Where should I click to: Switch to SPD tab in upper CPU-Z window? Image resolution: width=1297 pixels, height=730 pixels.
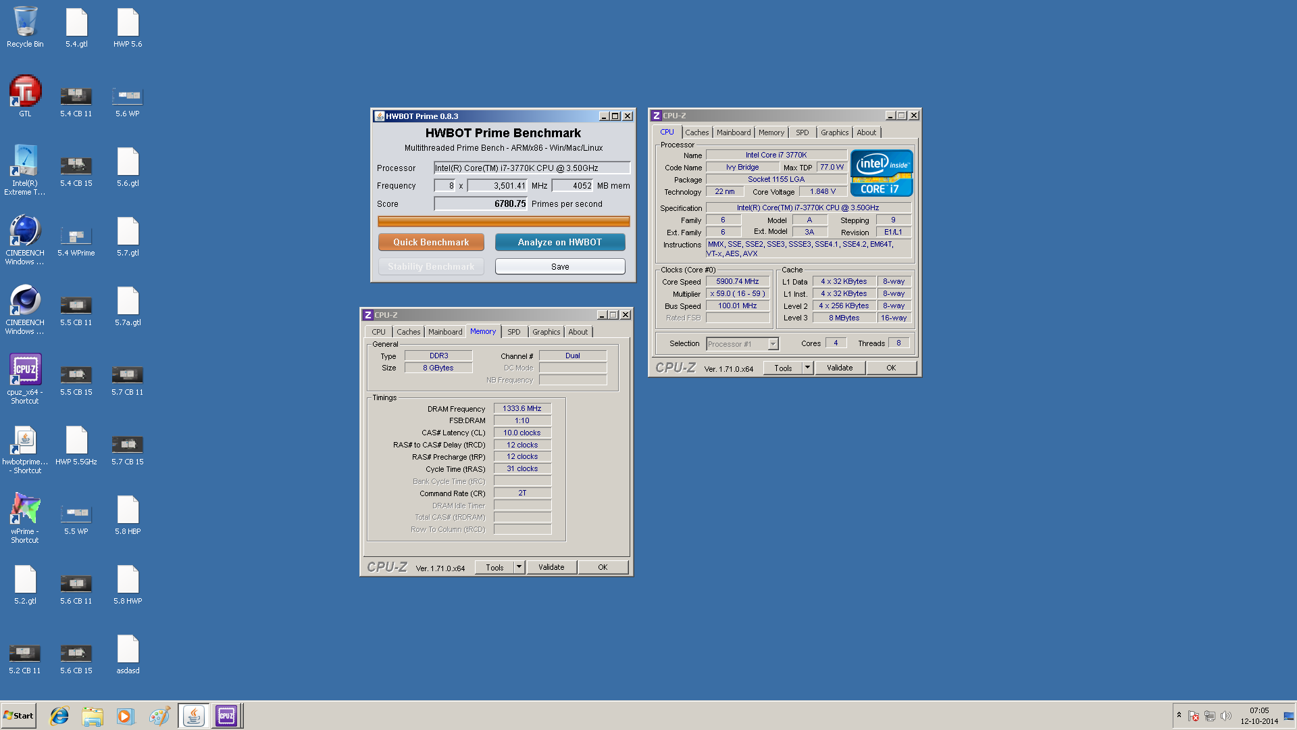[802, 132]
